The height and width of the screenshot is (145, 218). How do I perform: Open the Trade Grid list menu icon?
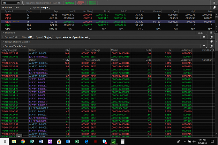pos(211,33)
